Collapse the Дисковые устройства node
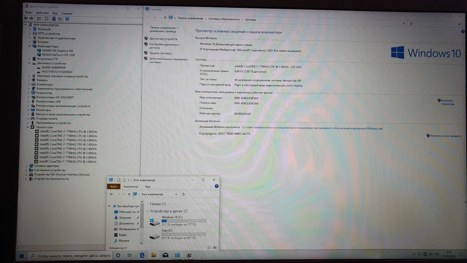Image resolution: width=467 pixels, height=263 pixels. (x=29, y=63)
